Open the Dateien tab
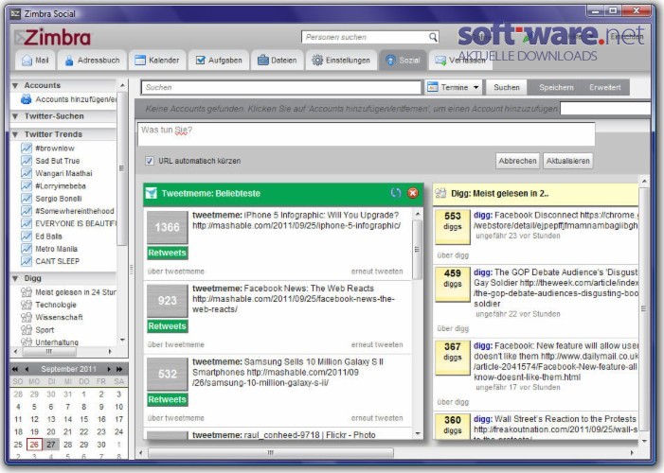Image resolution: width=664 pixels, height=473 pixels. point(278,61)
